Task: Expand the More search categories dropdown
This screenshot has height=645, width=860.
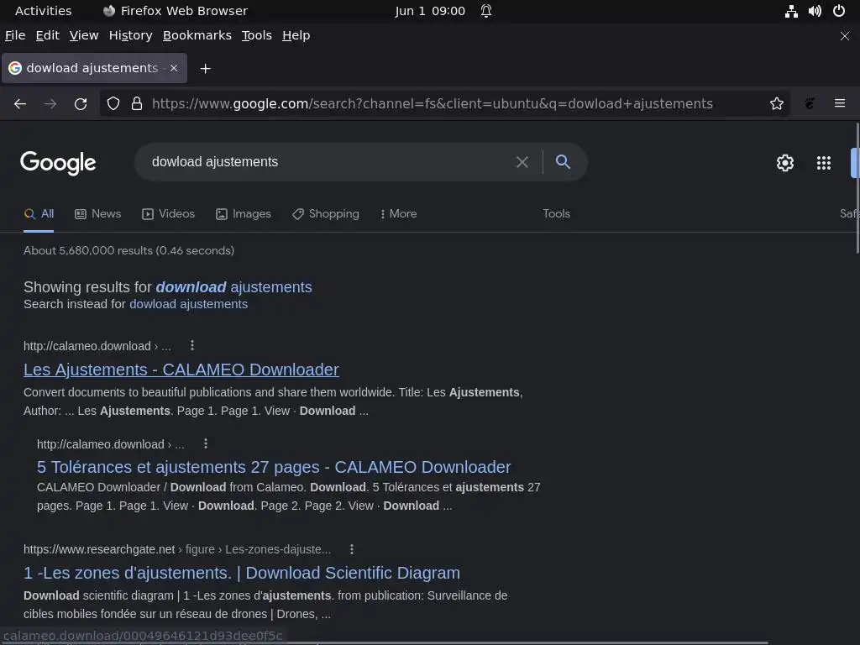Action: (399, 214)
